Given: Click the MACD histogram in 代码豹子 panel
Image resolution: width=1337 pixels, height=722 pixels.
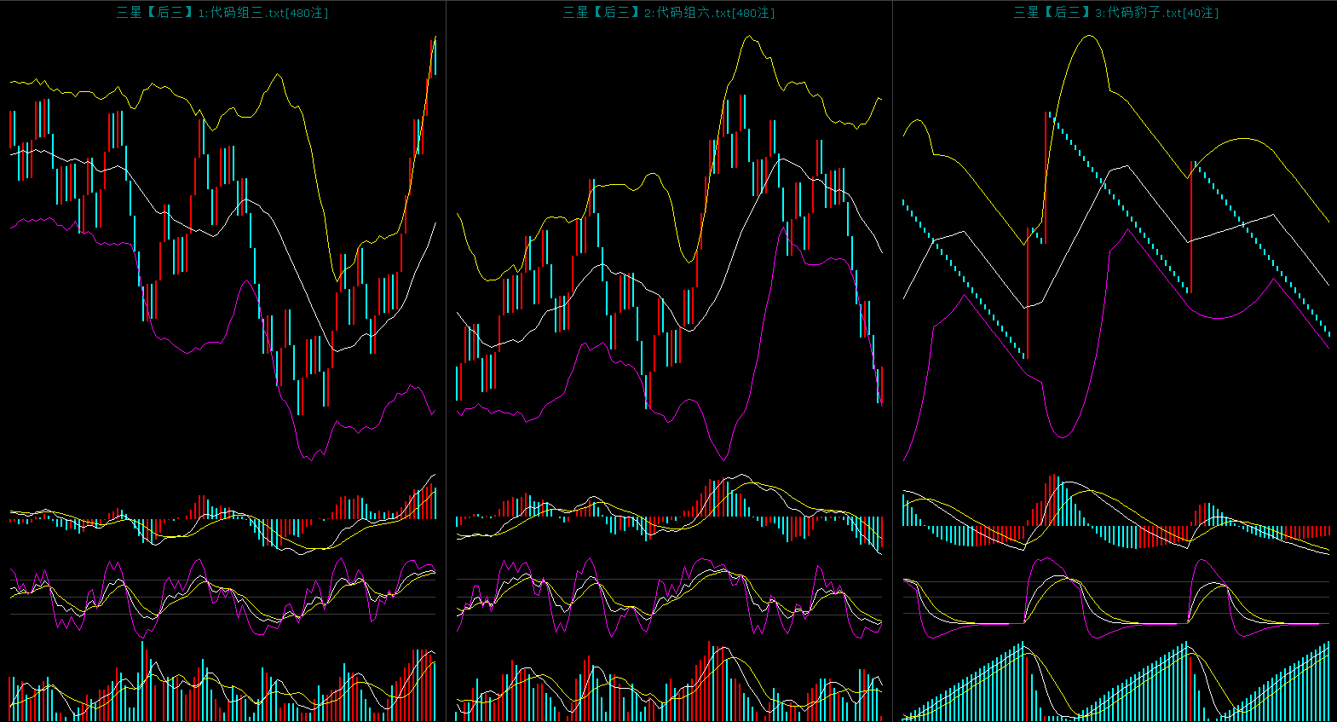Looking at the screenshot, I should tap(1115, 530).
